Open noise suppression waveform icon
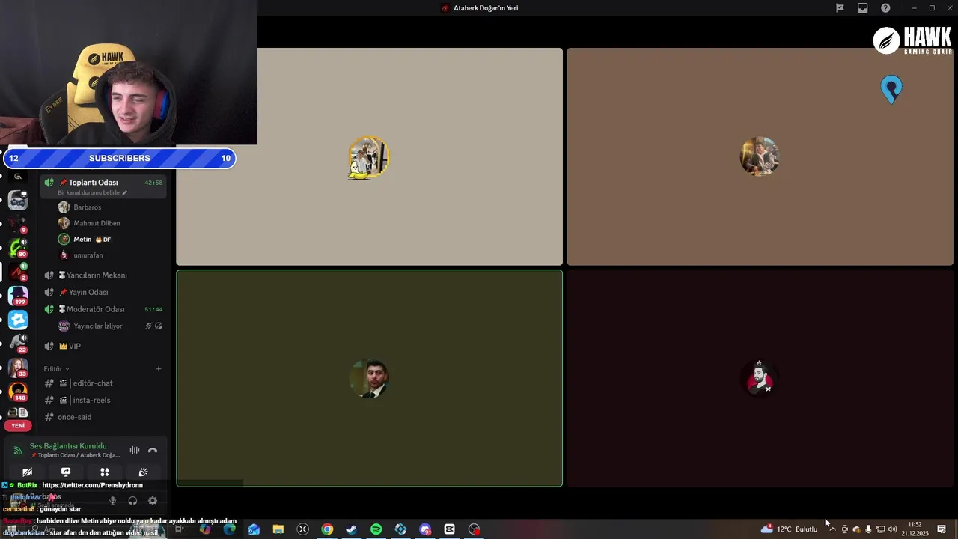This screenshot has height=539, width=958. click(x=135, y=450)
